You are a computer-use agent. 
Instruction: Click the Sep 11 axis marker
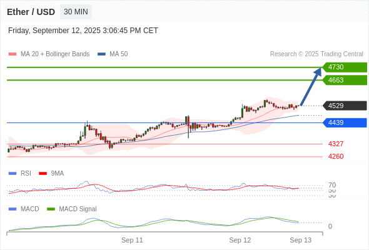click(132, 240)
